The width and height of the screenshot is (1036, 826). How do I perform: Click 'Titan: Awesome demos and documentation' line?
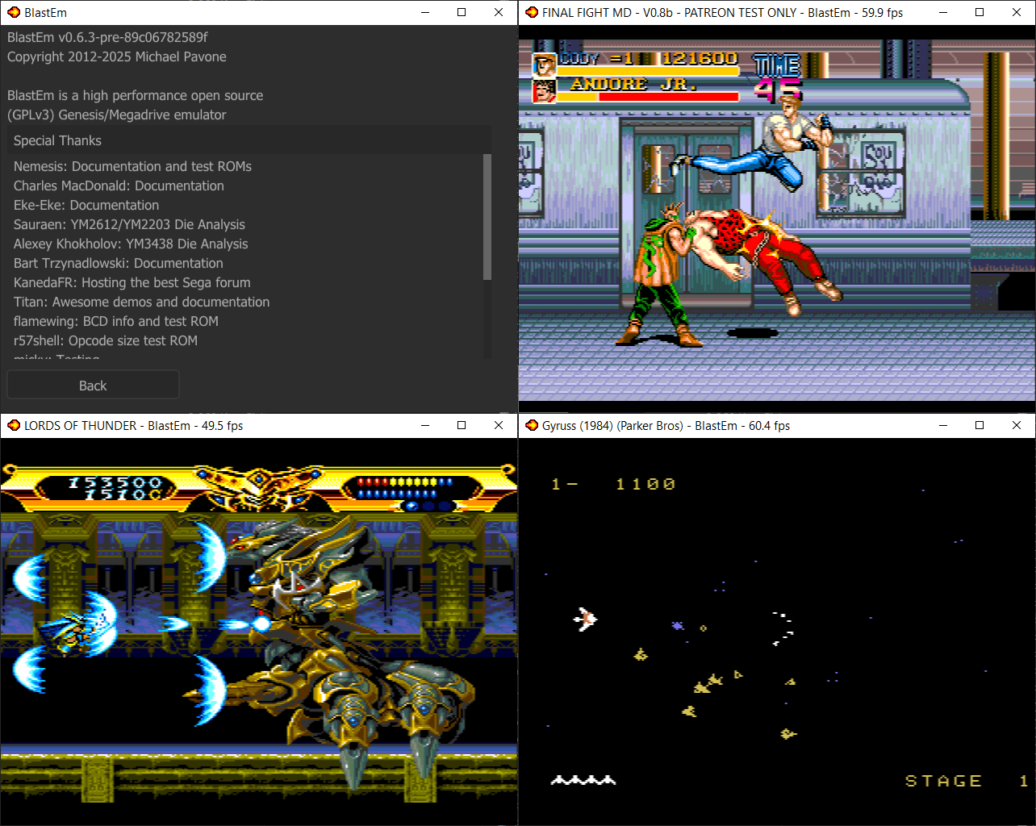click(142, 302)
